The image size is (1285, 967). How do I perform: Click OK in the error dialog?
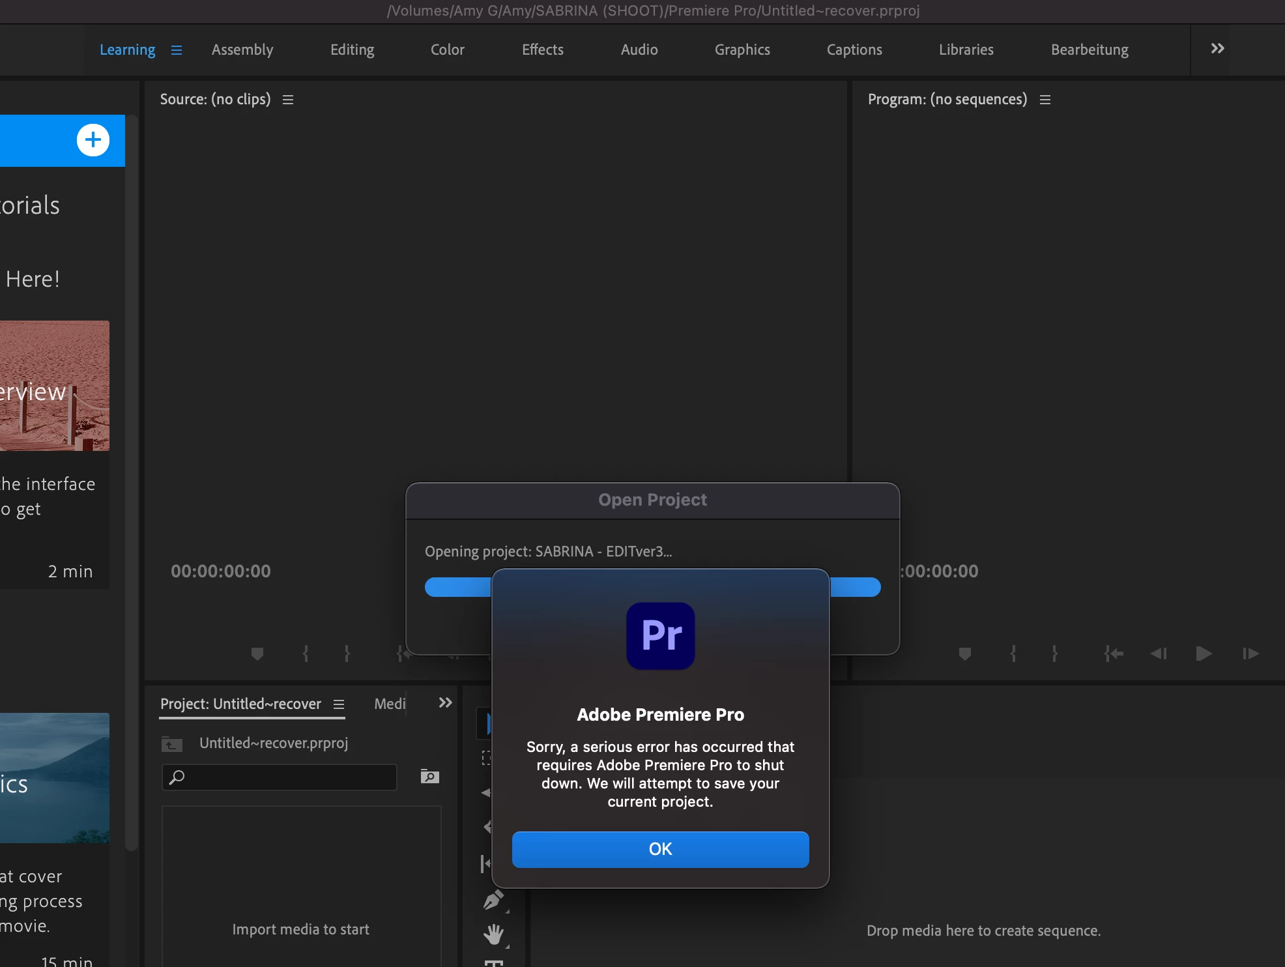tap(660, 848)
